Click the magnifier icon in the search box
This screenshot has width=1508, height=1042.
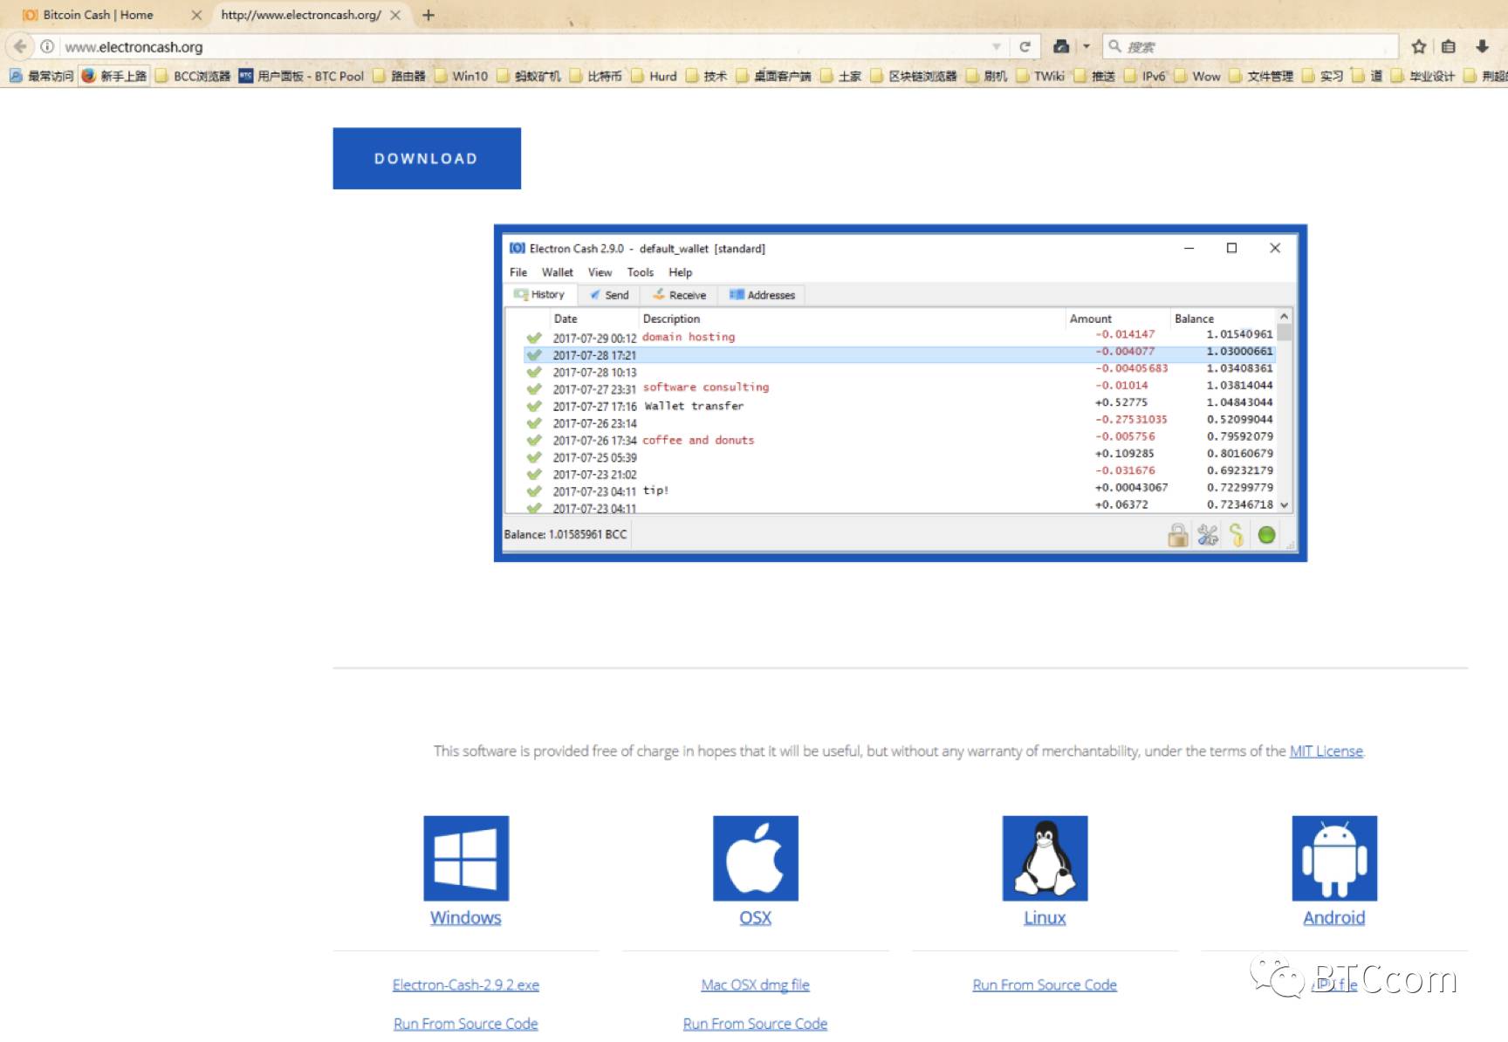(x=1114, y=46)
